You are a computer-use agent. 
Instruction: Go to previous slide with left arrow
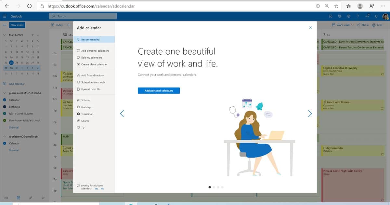click(122, 114)
